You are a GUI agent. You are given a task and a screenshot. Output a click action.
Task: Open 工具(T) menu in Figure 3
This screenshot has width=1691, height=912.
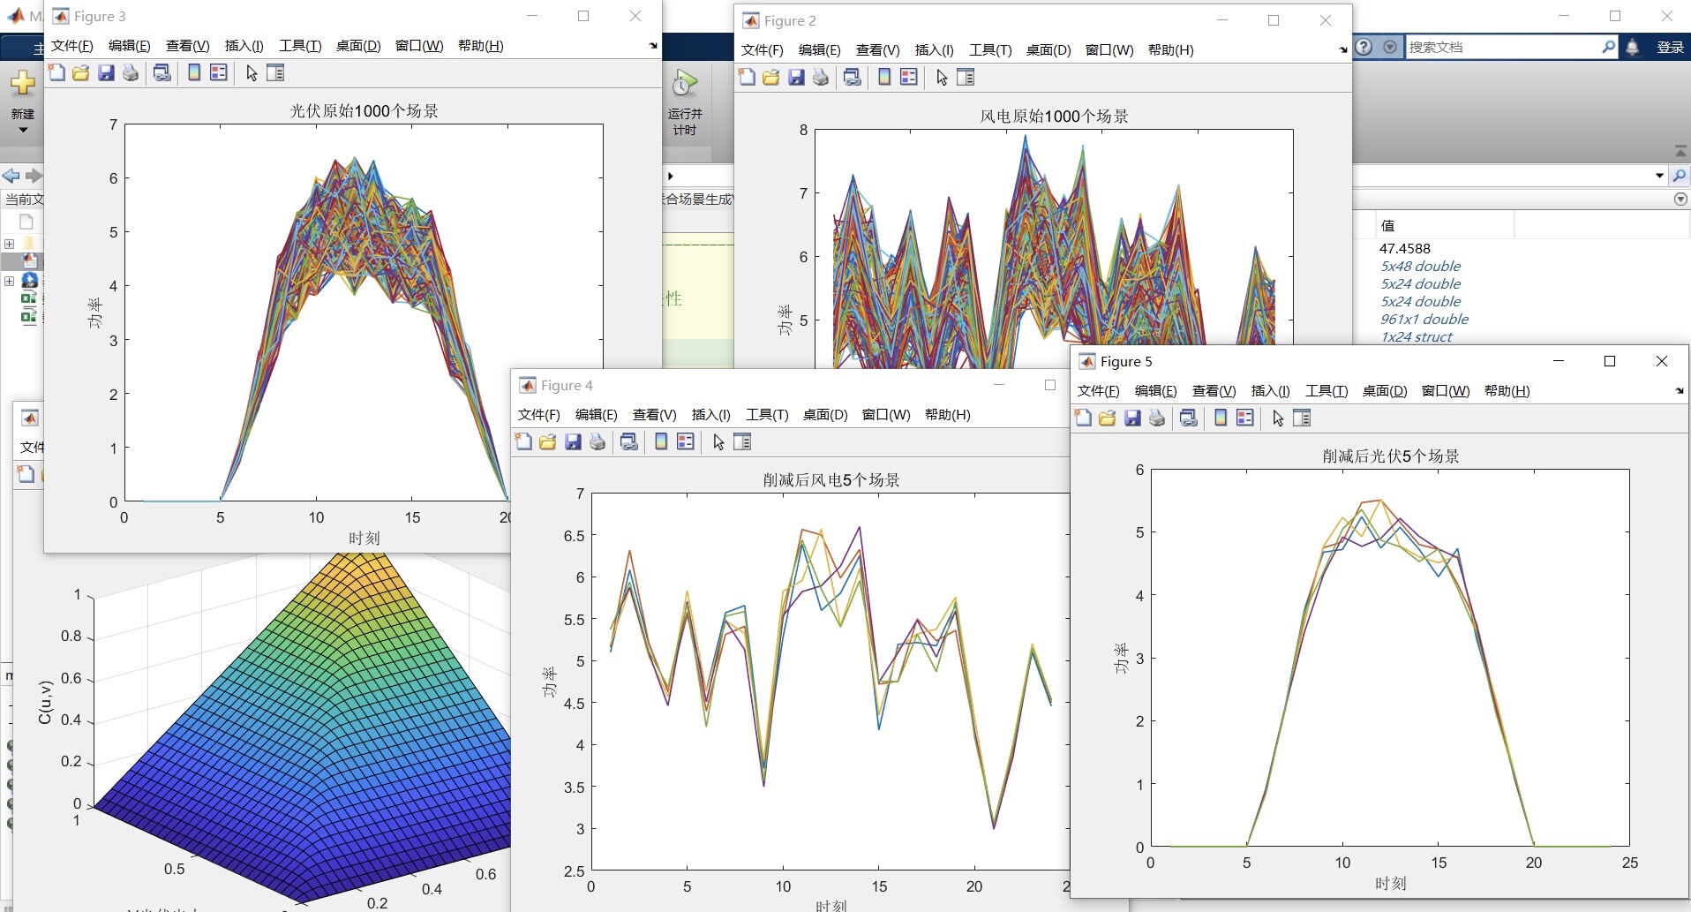pyautogui.click(x=300, y=46)
